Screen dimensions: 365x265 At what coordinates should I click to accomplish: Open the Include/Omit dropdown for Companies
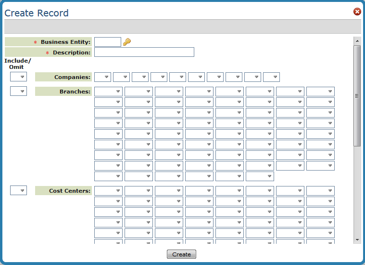18,77
